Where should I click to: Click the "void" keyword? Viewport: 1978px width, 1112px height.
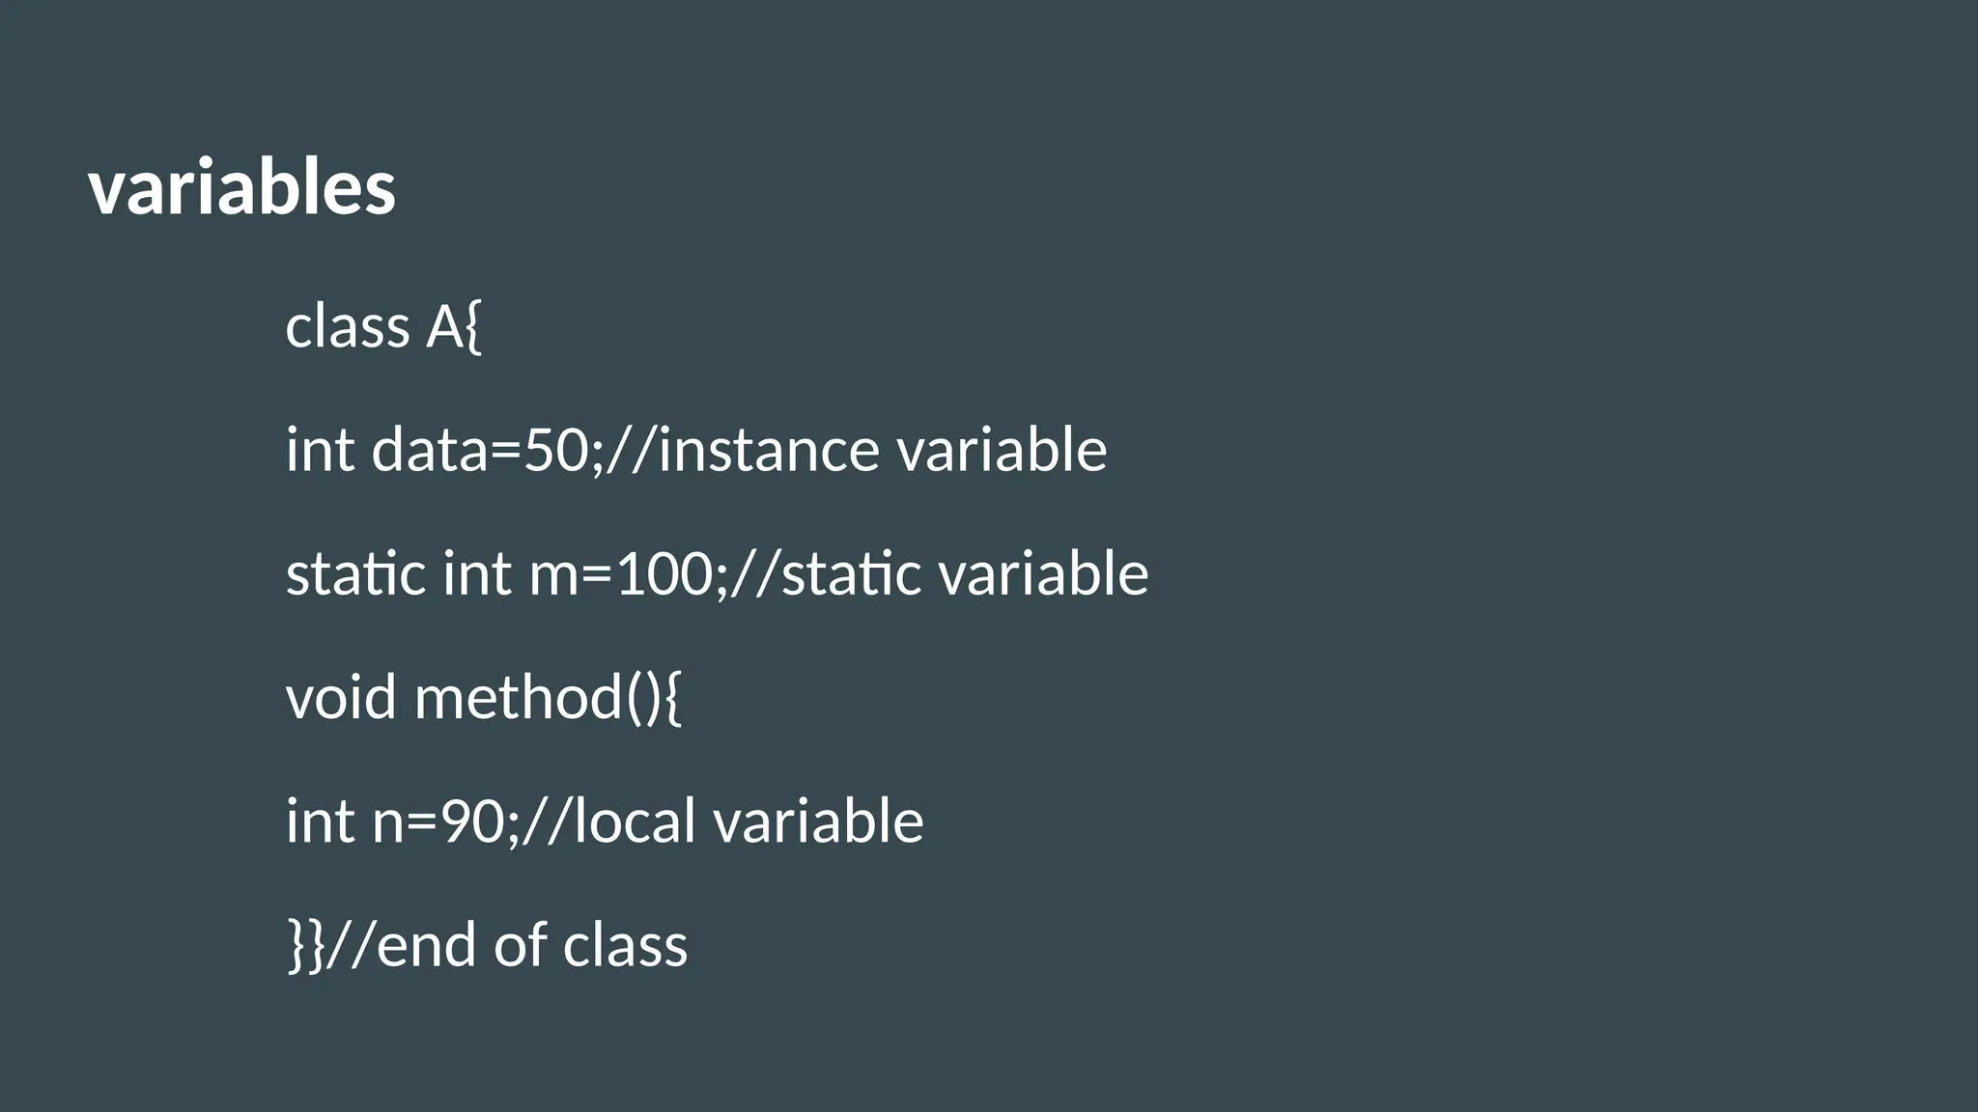pyautogui.click(x=341, y=697)
